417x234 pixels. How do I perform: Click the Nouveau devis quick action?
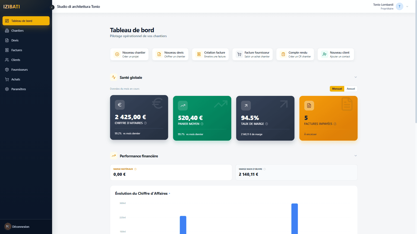(x=170, y=54)
